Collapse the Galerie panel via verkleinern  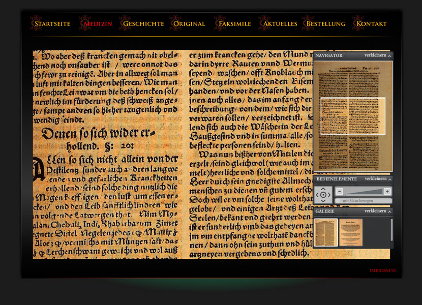tap(378, 211)
